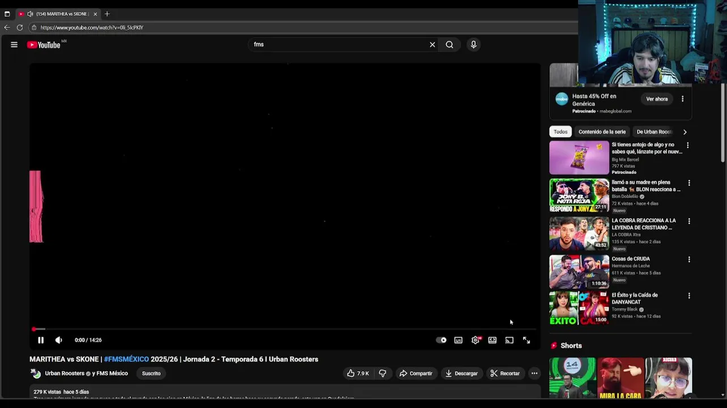Share the video via Compartir
Image resolution: width=727 pixels, height=408 pixels.
point(416,373)
